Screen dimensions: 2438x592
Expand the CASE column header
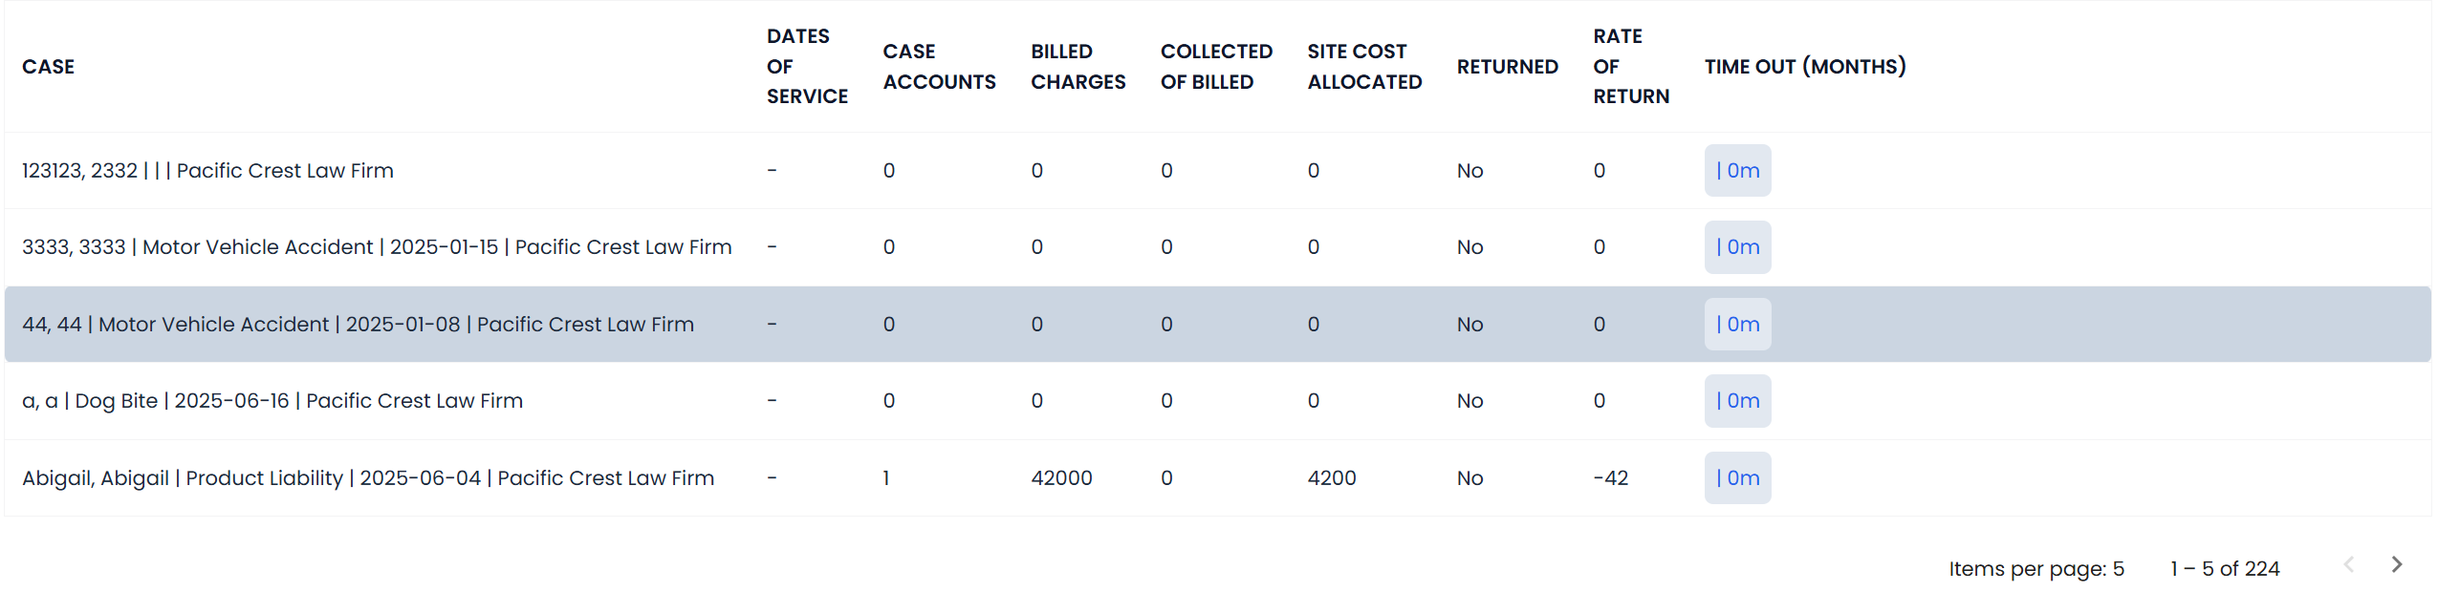point(49,66)
